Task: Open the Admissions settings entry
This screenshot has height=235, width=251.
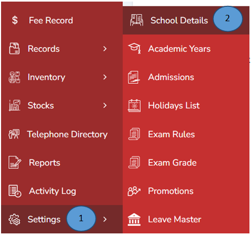Action: tap(186, 77)
